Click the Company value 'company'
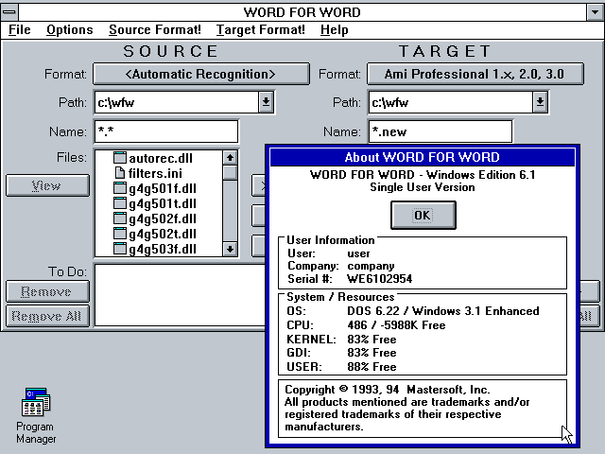The image size is (605, 454). coord(371,266)
